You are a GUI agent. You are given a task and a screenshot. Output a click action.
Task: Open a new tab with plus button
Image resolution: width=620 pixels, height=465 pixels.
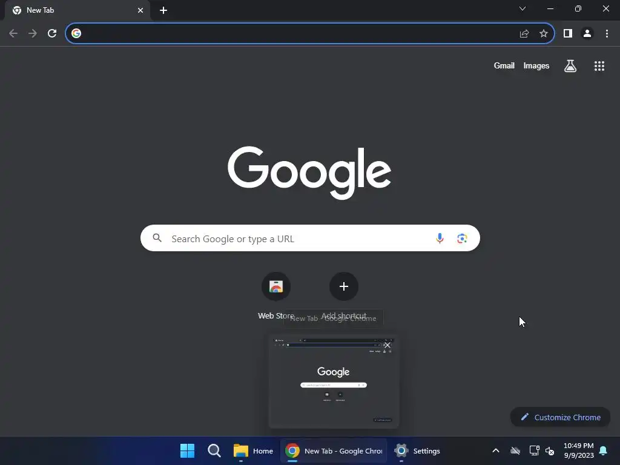point(163,10)
